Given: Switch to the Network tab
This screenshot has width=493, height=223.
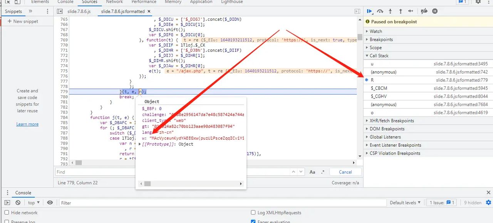Looking at the screenshot, I should coord(114,2).
